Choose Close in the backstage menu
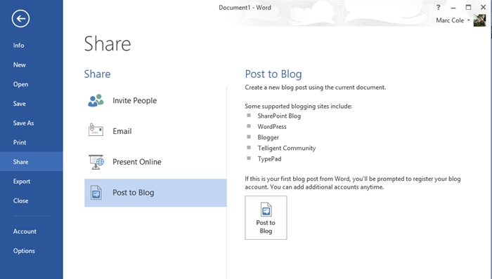 click(32, 200)
